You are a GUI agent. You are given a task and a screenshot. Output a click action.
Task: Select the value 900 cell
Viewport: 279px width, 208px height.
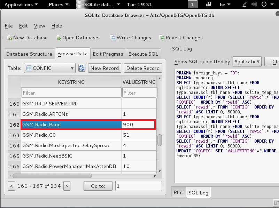[139, 125]
